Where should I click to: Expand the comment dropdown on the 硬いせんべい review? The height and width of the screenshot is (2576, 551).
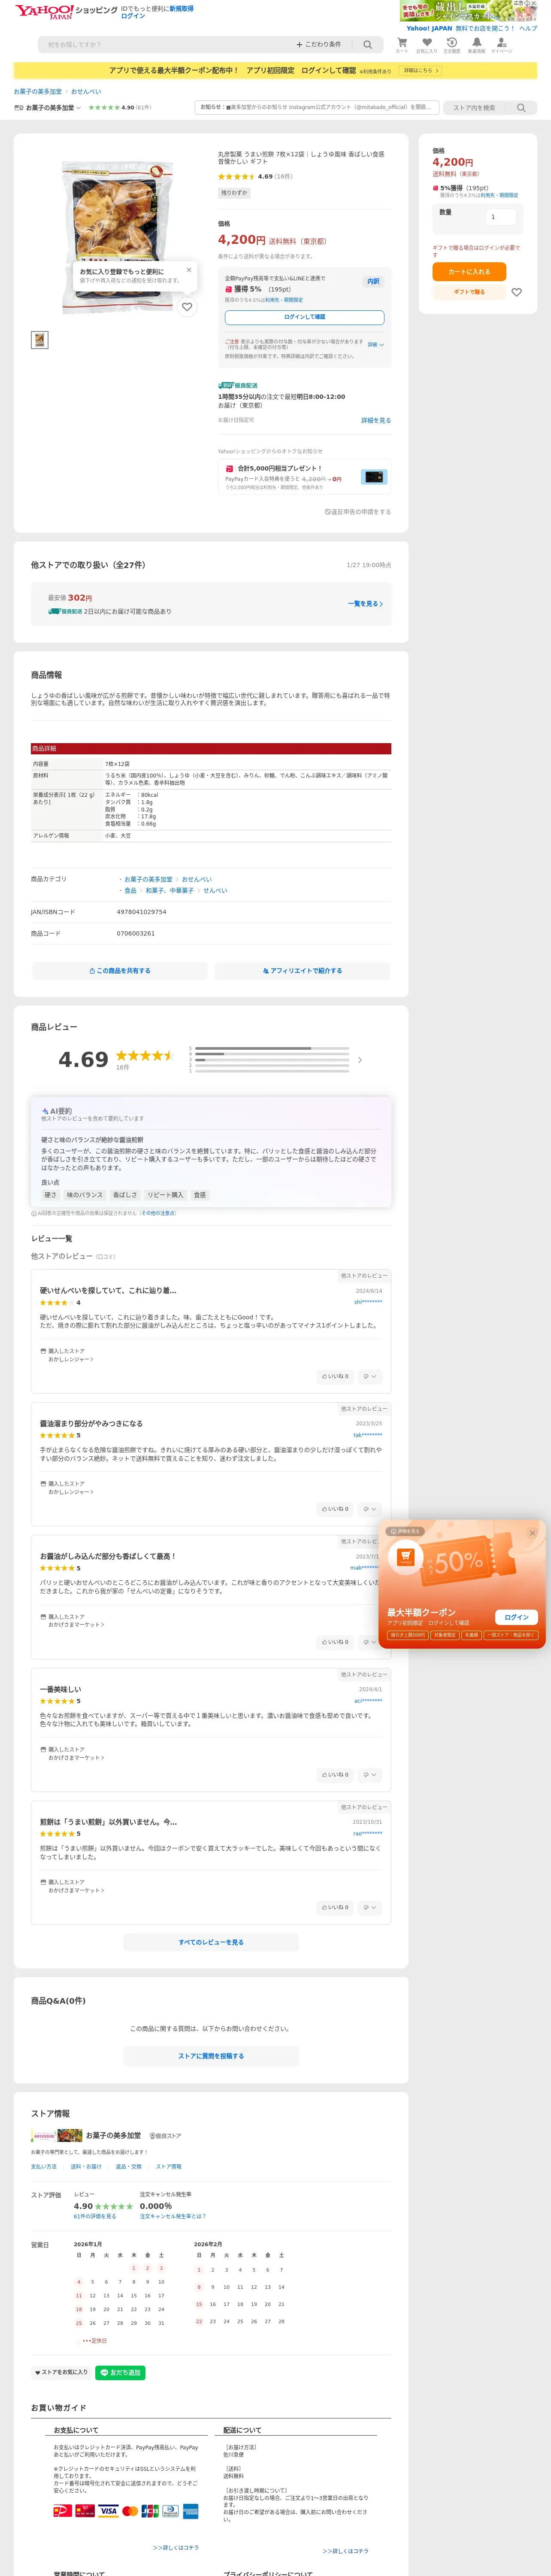[369, 1376]
